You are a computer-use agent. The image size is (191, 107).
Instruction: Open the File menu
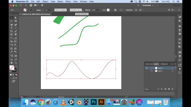pos(33,1)
